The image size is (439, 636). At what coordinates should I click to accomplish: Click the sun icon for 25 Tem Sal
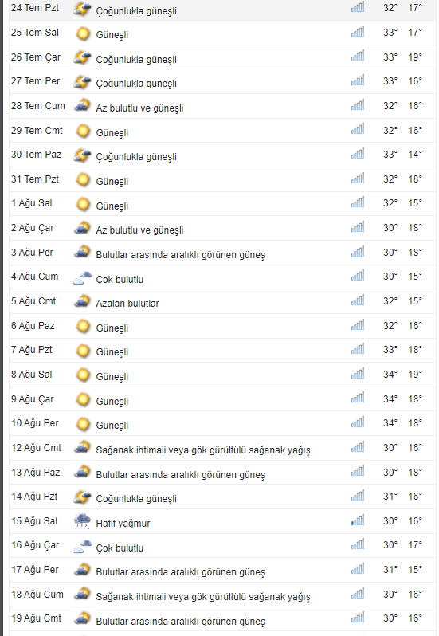point(83,33)
